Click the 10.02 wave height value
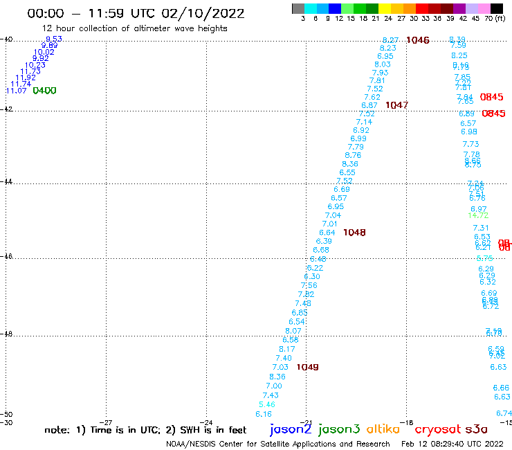Viewport: 512px width, 450px height. tap(44, 52)
